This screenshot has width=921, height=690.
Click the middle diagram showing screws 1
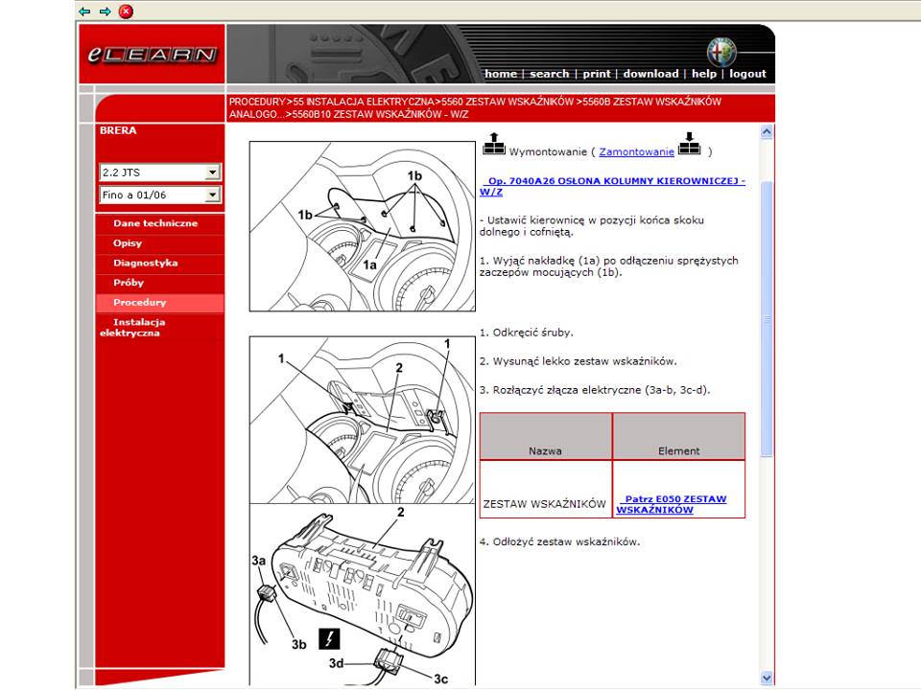tap(363, 420)
